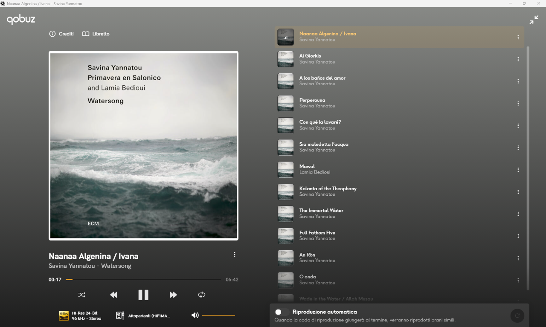Play A los baños del amor

(399, 81)
